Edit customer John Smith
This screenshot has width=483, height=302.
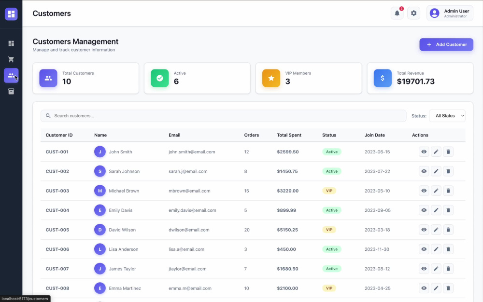(436, 151)
